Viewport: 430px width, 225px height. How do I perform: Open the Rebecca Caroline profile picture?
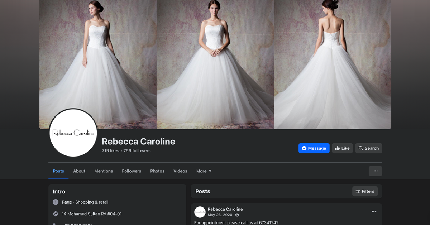pos(73,133)
